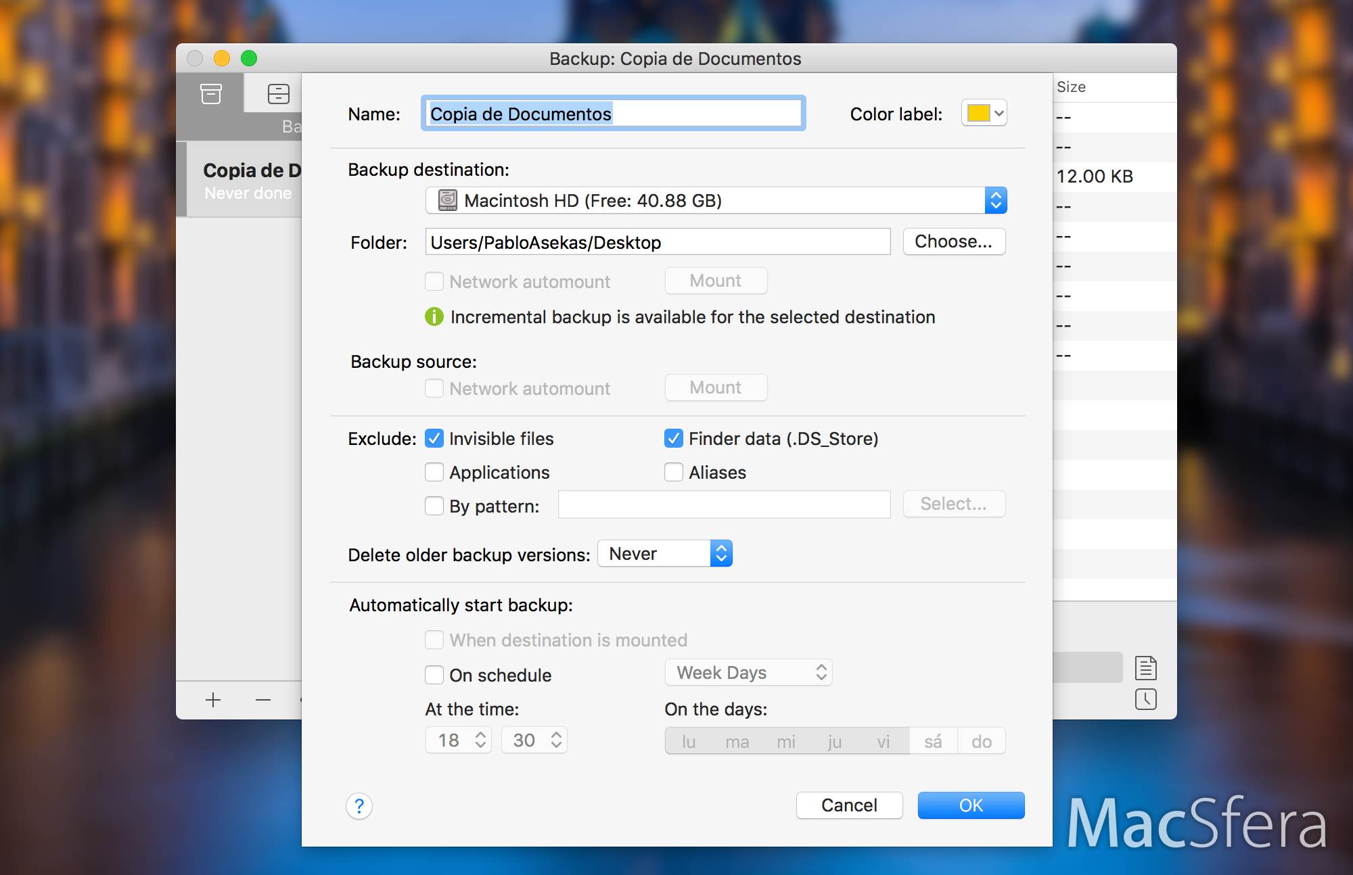This screenshot has height=875, width=1353.
Task: Add a new backup with plus icon
Action: coord(213,699)
